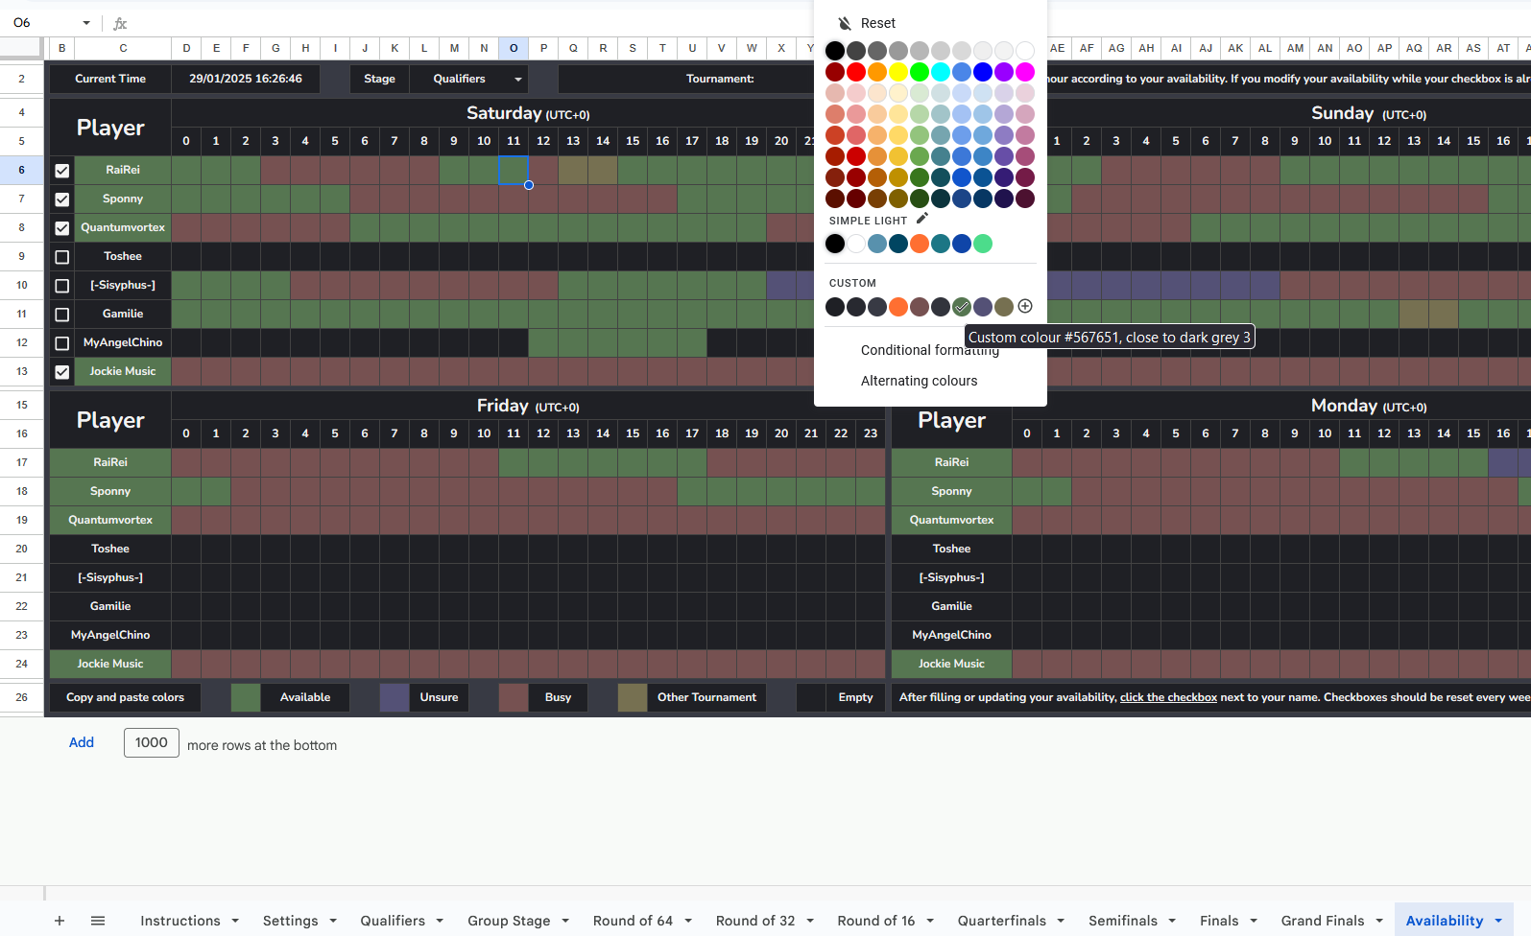1531x936 pixels.
Task: Switch to the Instructions sheet tab
Action: [x=180, y=921]
